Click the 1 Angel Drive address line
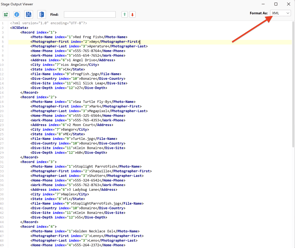 coord(73,60)
